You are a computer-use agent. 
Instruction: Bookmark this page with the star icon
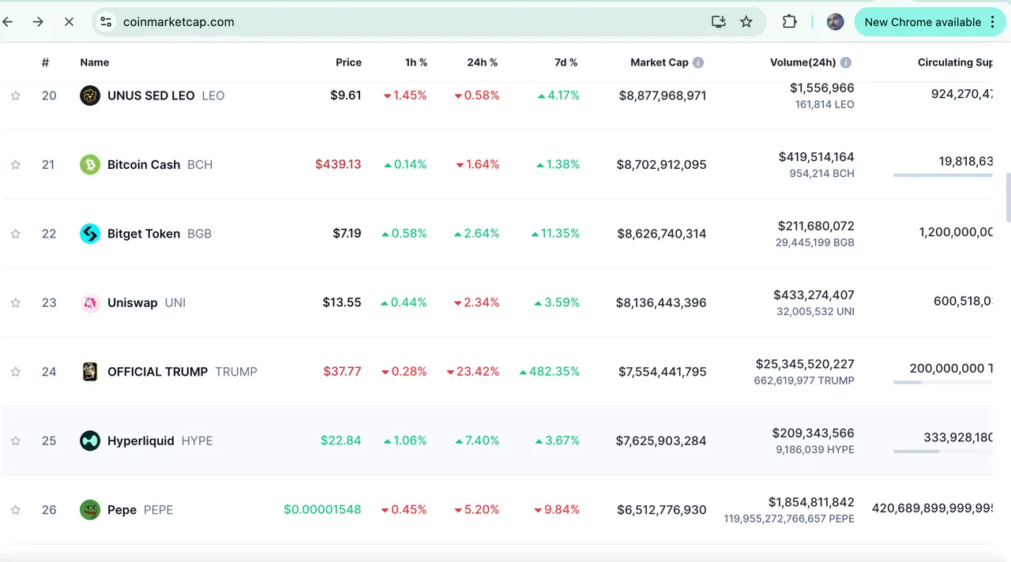(x=746, y=22)
